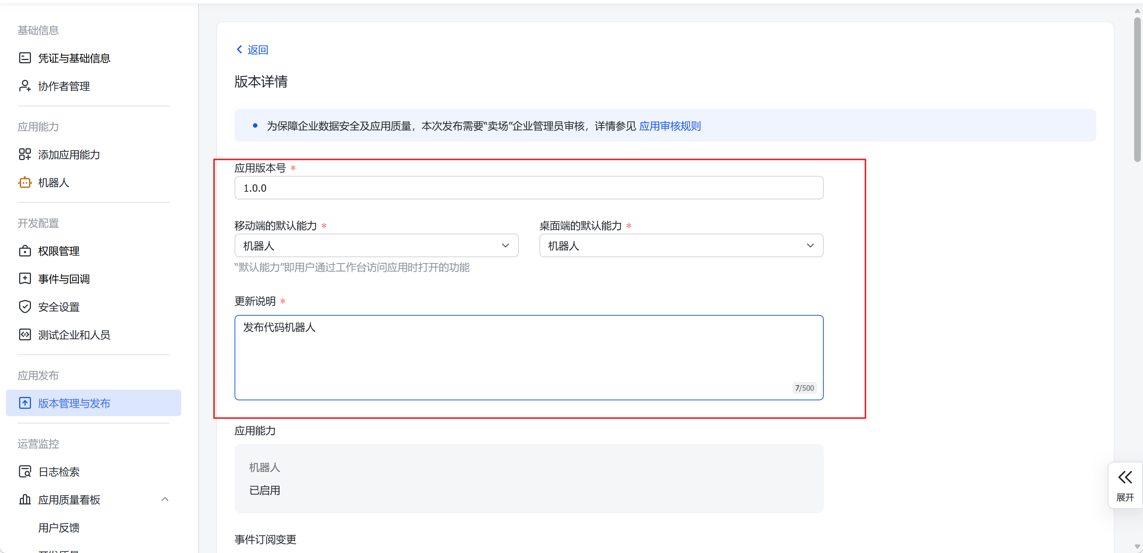The image size is (1143, 553).
Task: Open 事件与回调 in the sidebar
Action: [x=64, y=279]
